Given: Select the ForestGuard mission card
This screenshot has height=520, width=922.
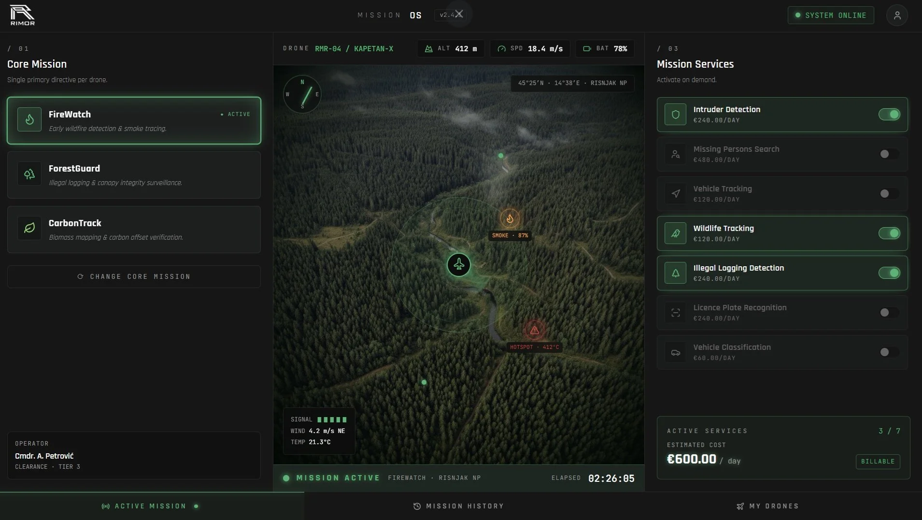Looking at the screenshot, I should 134,175.
